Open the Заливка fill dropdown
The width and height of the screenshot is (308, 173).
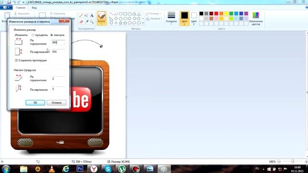[154, 19]
